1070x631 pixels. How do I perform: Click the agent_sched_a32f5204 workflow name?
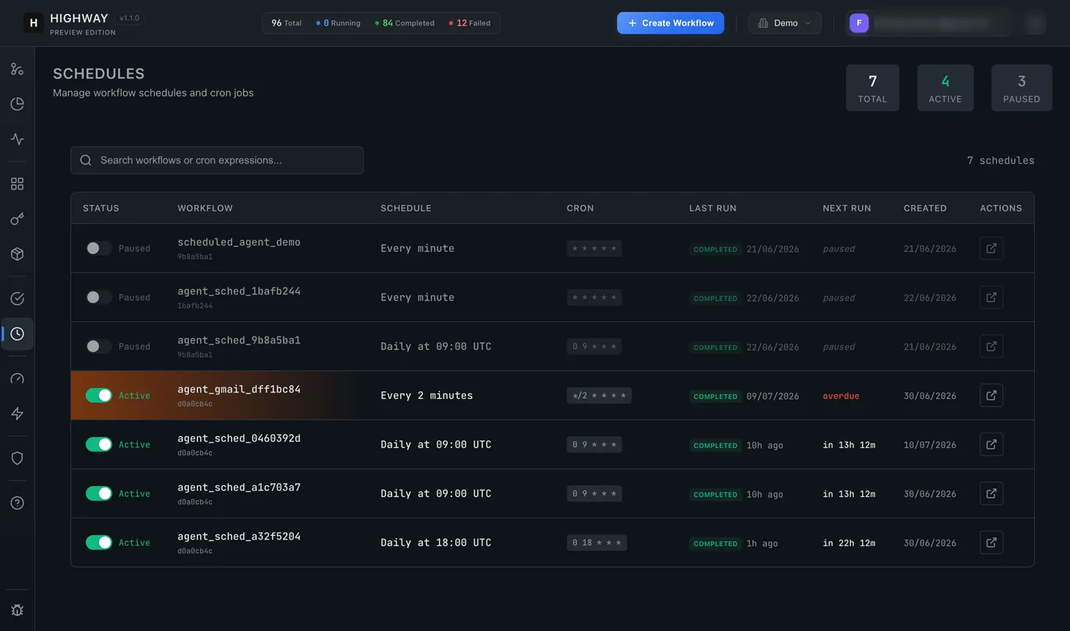click(x=239, y=536)
